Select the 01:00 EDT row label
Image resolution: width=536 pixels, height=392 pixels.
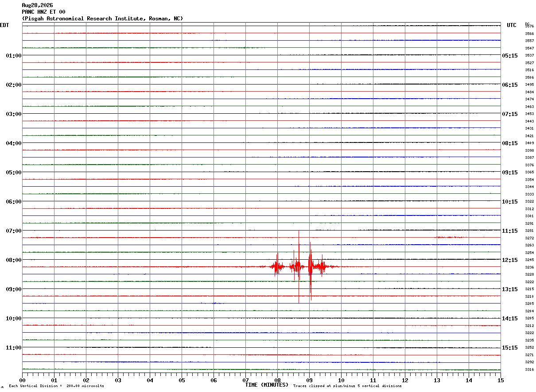coord(14,56)
